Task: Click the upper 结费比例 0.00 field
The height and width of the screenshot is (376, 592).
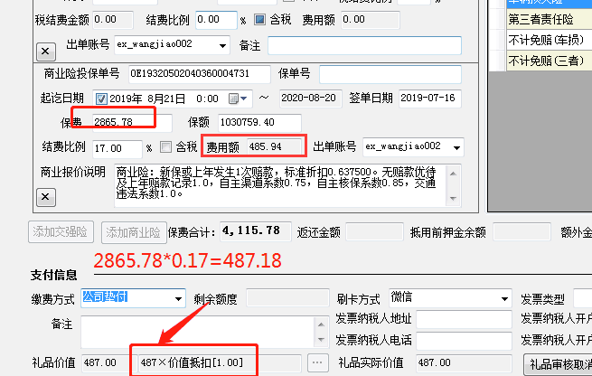Action: click(x=217, y=20)
